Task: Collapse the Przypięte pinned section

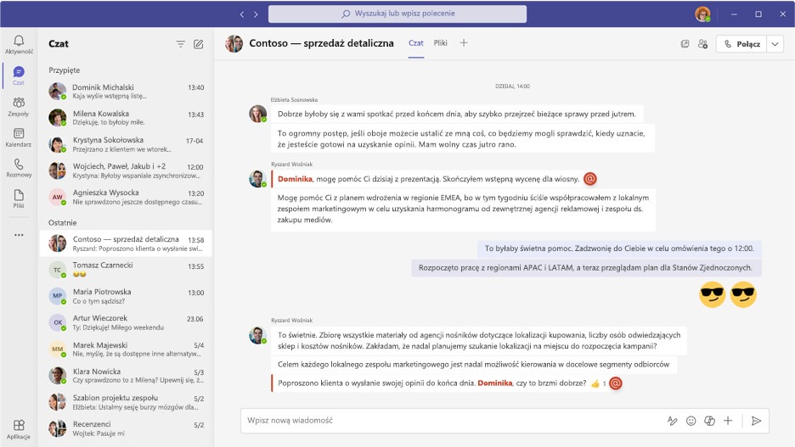Action: pyautogui.click(x=65, y=70)
